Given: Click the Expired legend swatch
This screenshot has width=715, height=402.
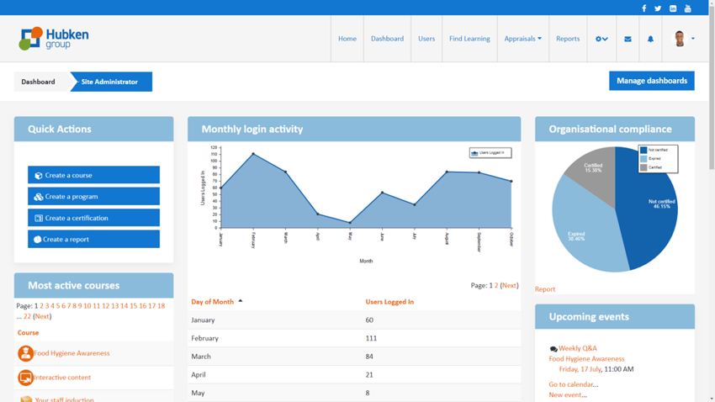Looking at the screenshot, I should coord(643,159).
